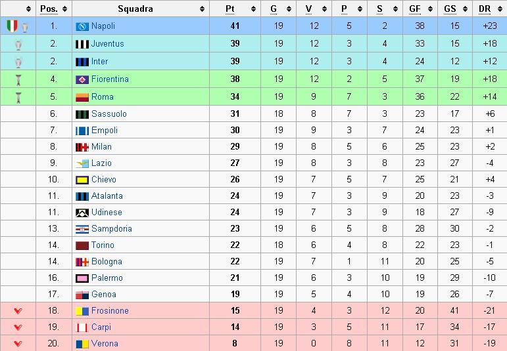This screenshot has height=351, width=507.
Task: Click the Europa League trophy icon beside Roma
Action: click(18, 98)
